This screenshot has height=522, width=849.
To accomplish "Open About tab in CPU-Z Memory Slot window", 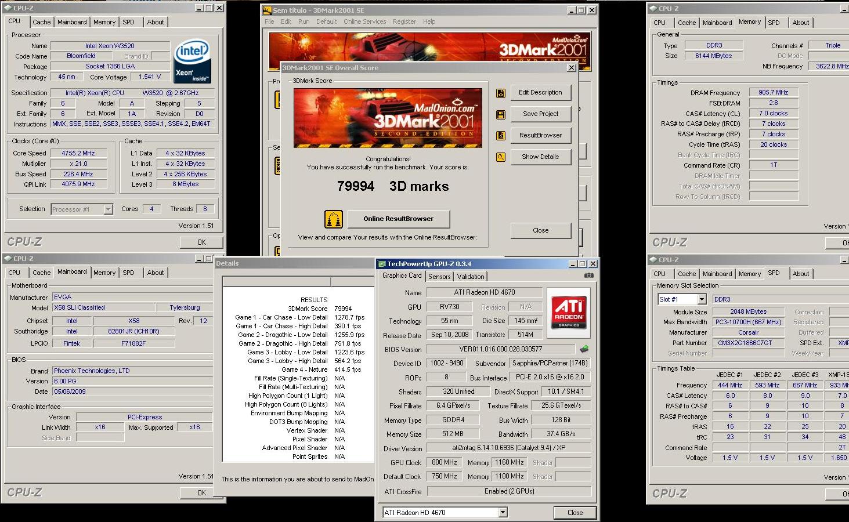I will point(800,274).
